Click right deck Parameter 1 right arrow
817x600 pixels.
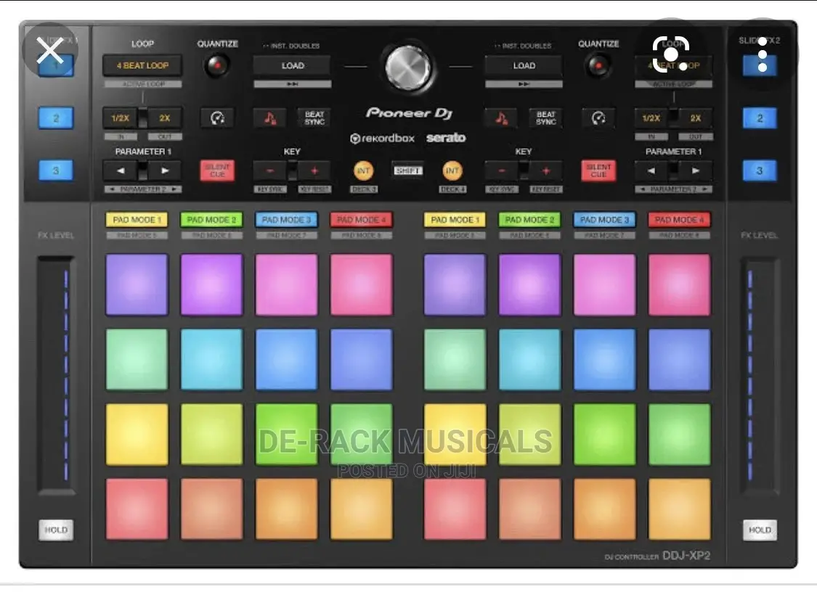coord(696,170)
